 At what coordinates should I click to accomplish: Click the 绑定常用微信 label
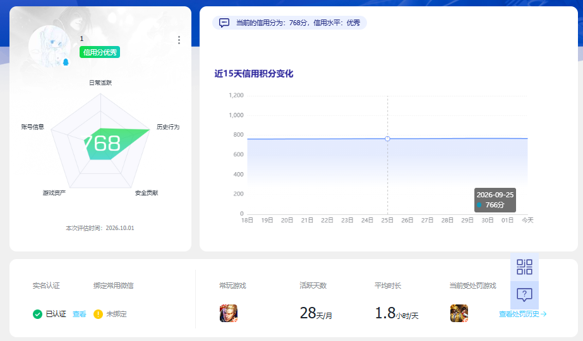(x=114, y=286)
